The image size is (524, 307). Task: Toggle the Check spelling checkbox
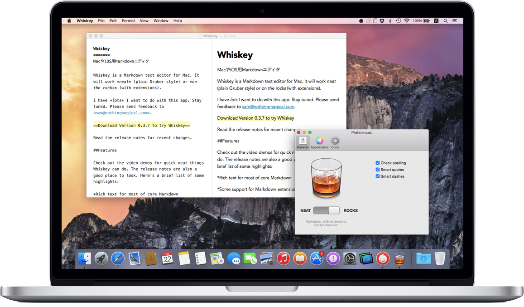click(378, 163)
